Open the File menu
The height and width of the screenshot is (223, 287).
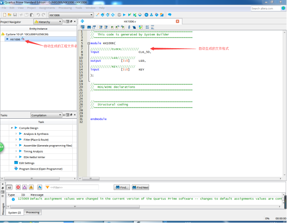pyautogui.click(x=4, y=8)
